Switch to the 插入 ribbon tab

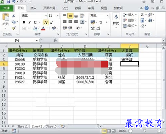(33, 8)
